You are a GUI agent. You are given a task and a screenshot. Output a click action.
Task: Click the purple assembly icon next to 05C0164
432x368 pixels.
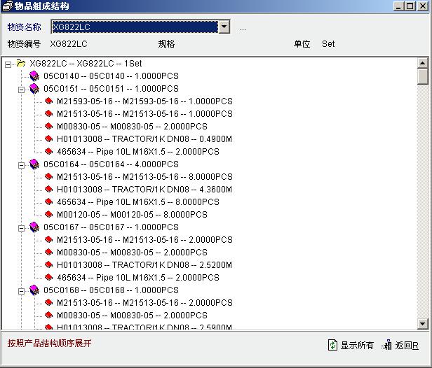point(34,164)
